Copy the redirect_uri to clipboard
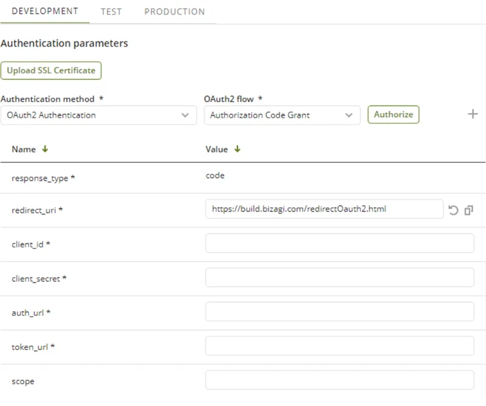486x406 pixels. point(468,210)
